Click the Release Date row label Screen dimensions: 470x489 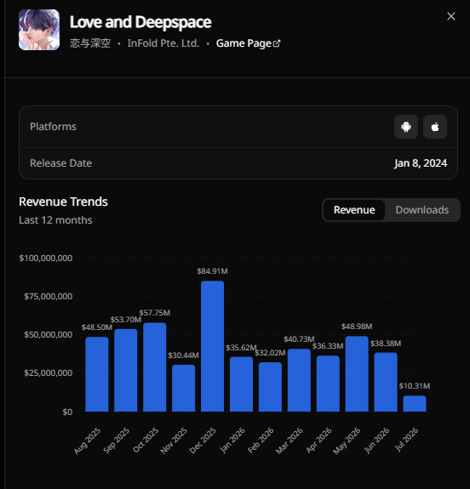(61, 163)
